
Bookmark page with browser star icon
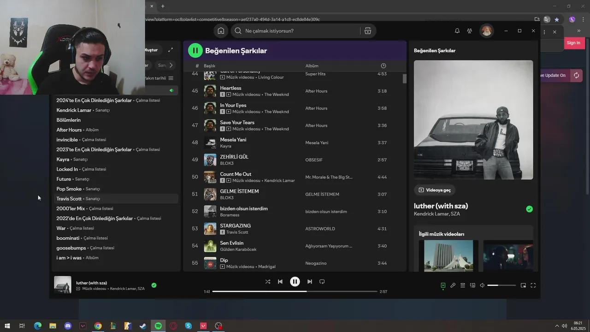[557, 19]
